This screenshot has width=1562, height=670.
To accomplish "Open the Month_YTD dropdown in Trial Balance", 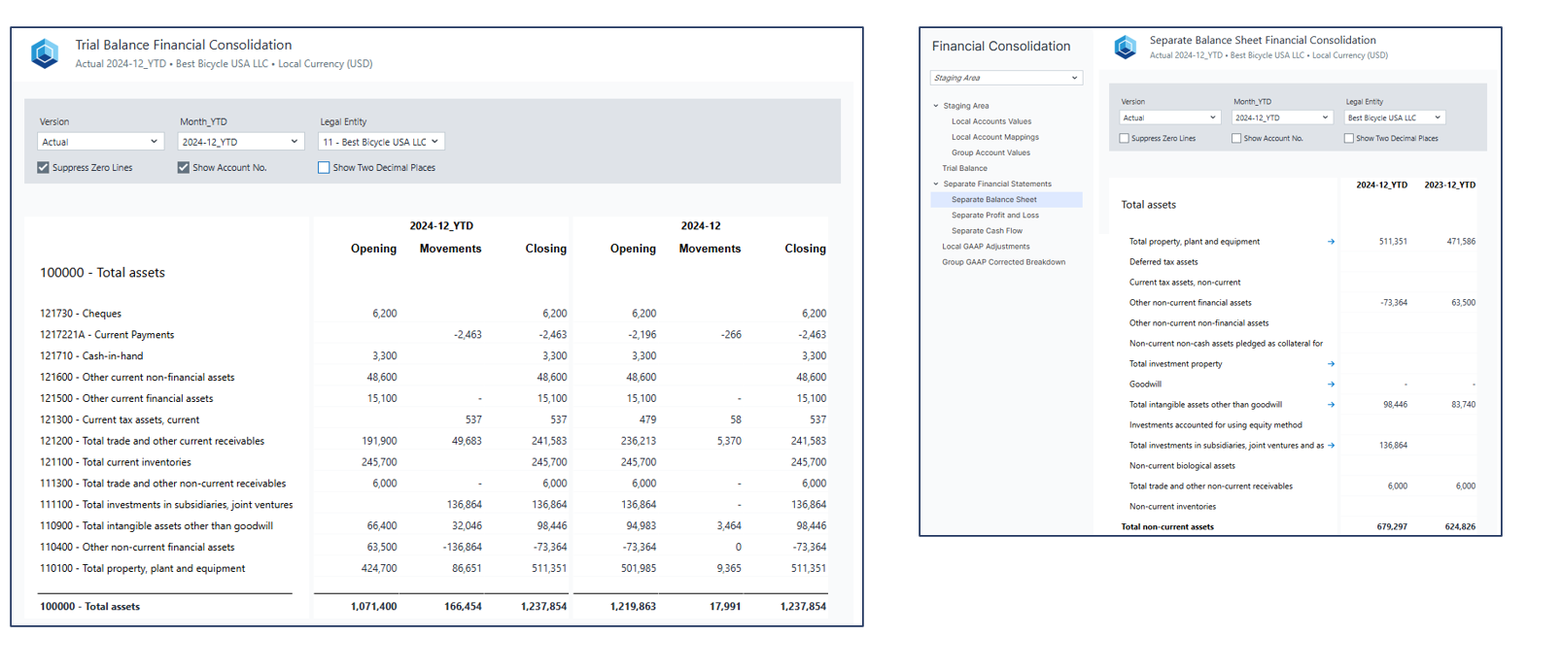I will click(240, 142).
